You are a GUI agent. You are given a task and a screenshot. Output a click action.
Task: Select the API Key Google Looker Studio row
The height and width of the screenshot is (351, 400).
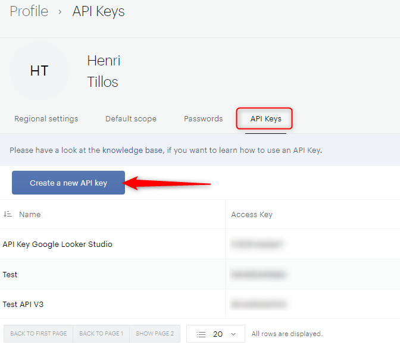click(x=57, y=244)
